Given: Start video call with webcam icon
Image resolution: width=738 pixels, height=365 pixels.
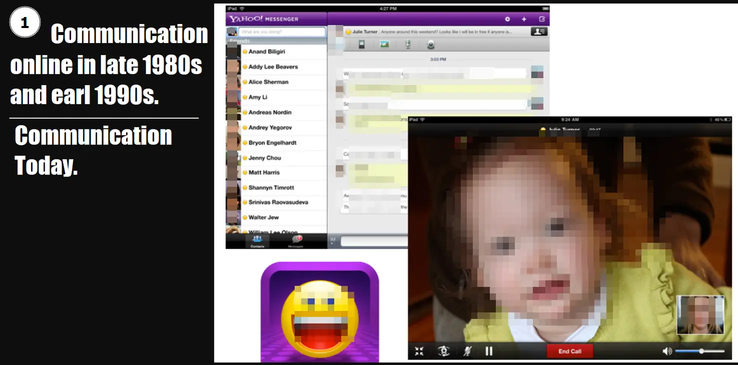Looking at the screenshot, I should [x=430, y=44].
